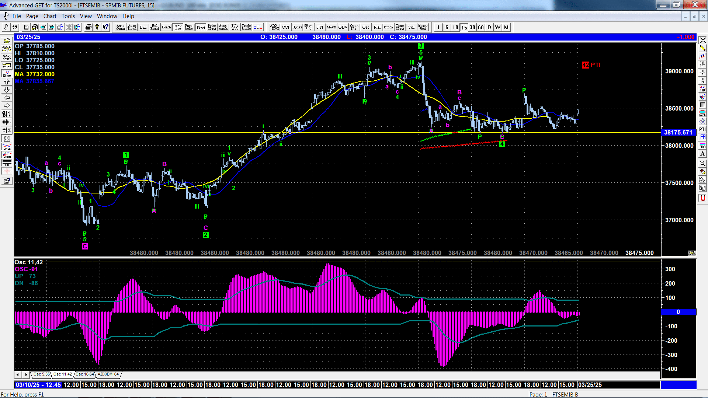Image resolution: width=708 pixels, height=398 pixels.
Task: Select the Fib Extension tool
Action: (702, 73)
